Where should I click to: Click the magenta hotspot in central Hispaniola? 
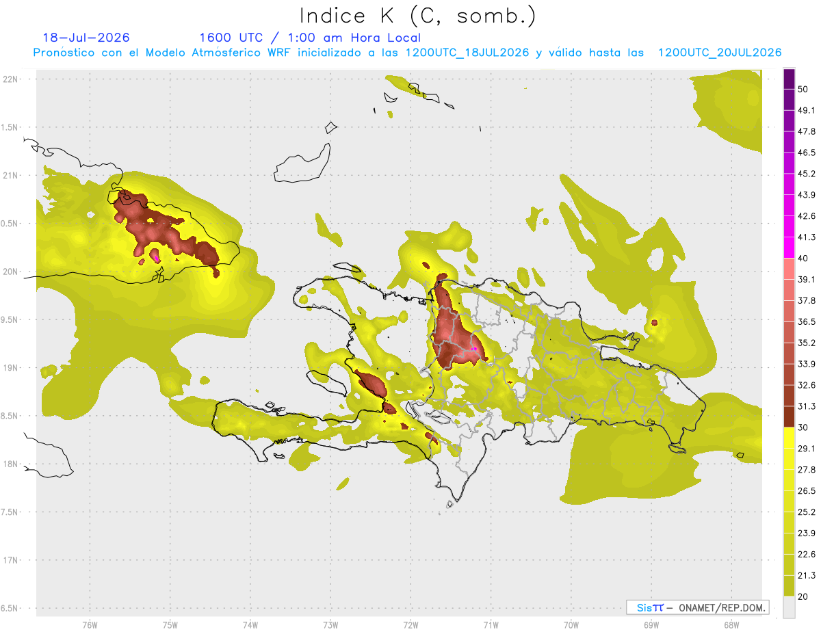point(474,349)
